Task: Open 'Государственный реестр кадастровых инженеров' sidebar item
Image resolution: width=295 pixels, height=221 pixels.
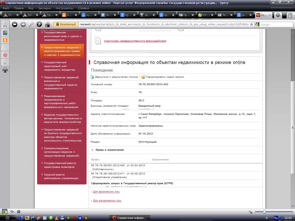Action: [x=60, y=165]
